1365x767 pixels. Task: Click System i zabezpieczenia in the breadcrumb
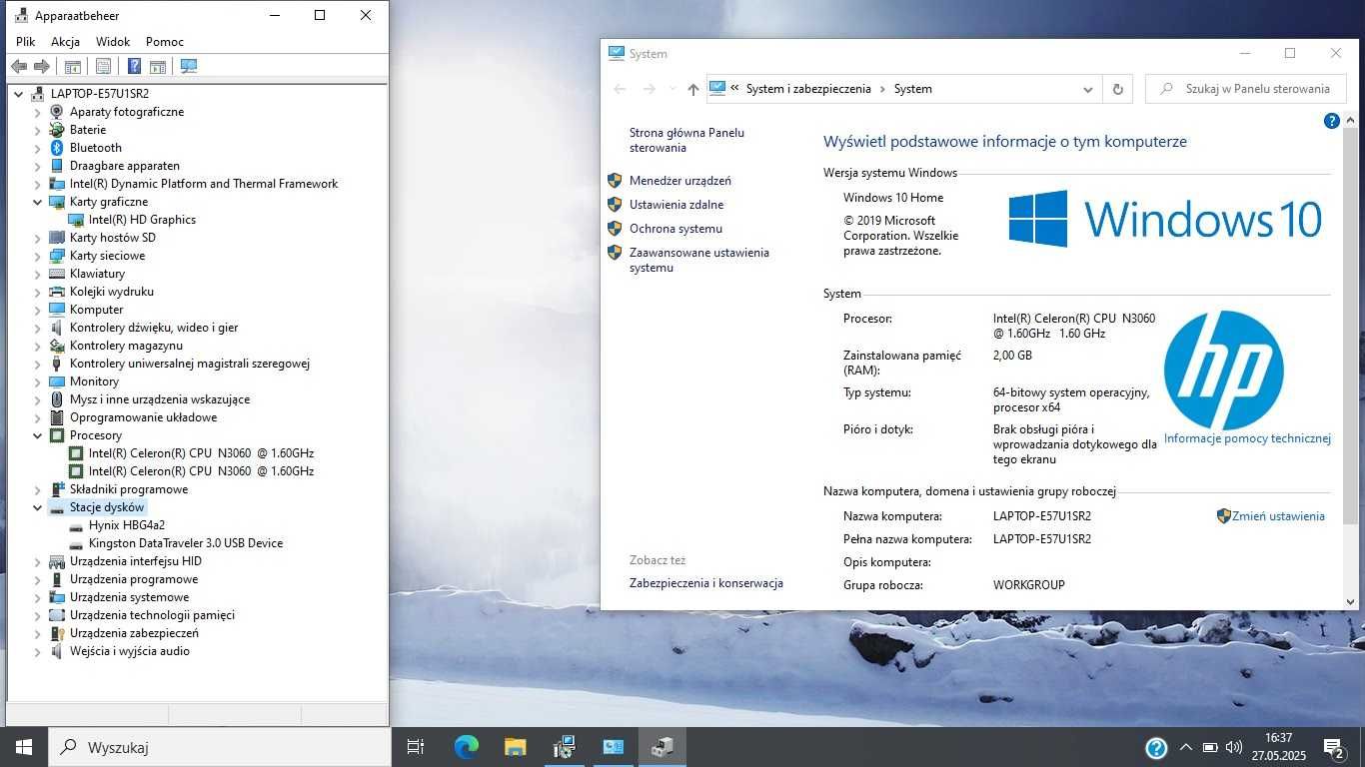[808, 89]
